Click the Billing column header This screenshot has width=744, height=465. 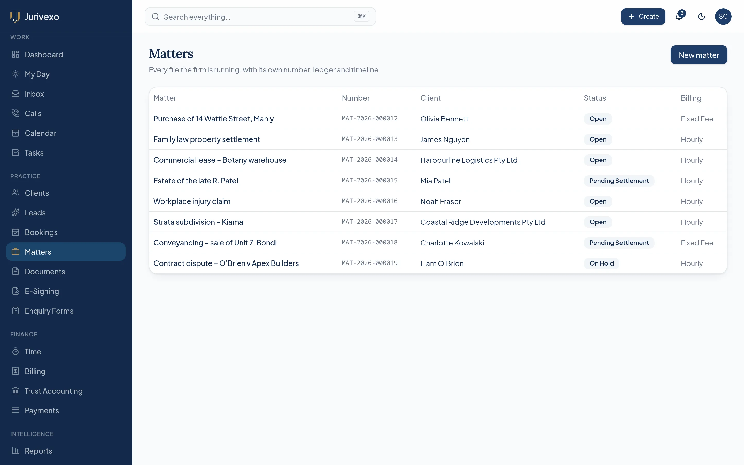[691, 98]
